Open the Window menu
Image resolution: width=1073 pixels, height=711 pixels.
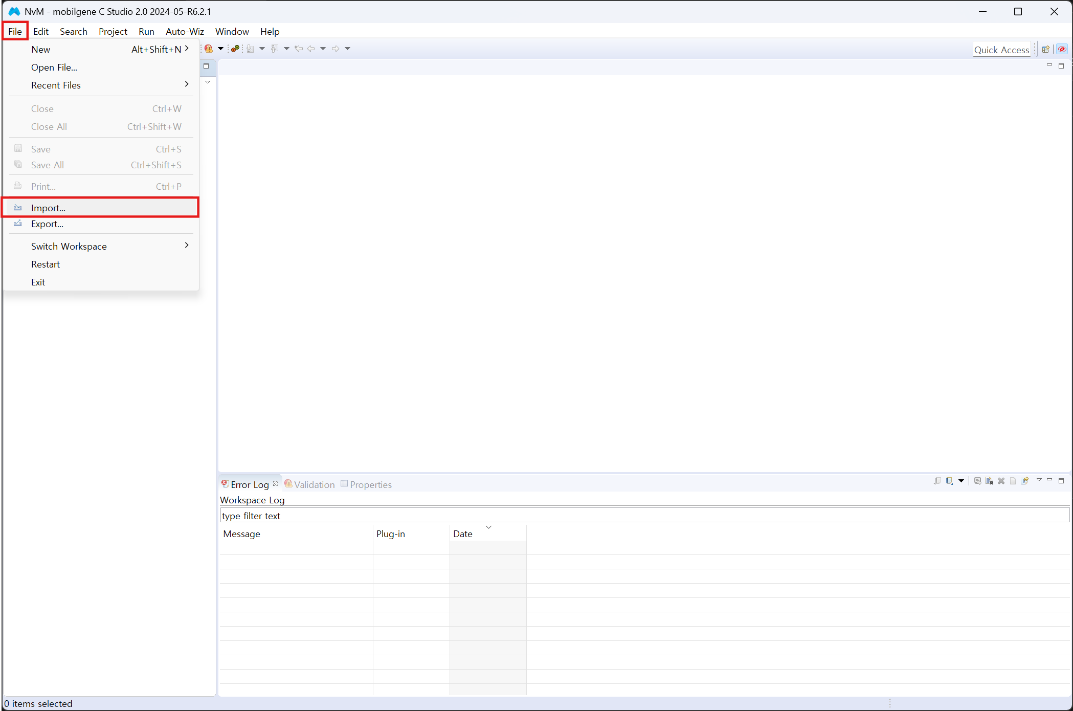point(232,31)
